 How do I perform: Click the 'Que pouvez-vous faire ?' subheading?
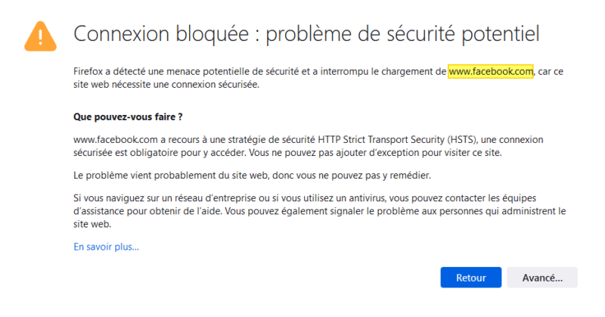tap(128, 117)
